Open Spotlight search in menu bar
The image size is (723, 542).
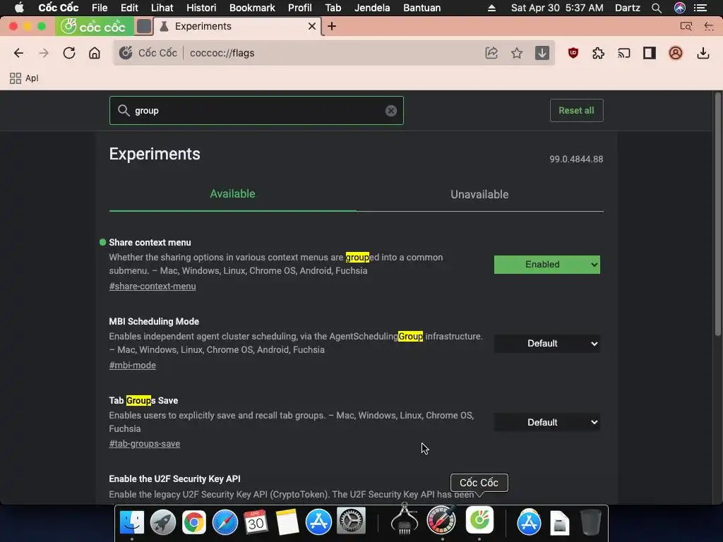coord(657,8)
